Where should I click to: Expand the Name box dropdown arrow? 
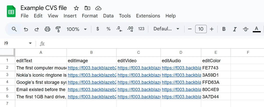click(x=30, y=43)
